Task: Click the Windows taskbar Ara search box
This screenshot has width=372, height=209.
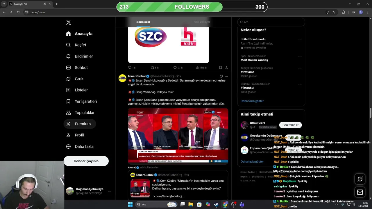Action: pyautogui.click(x=156, y=204)
